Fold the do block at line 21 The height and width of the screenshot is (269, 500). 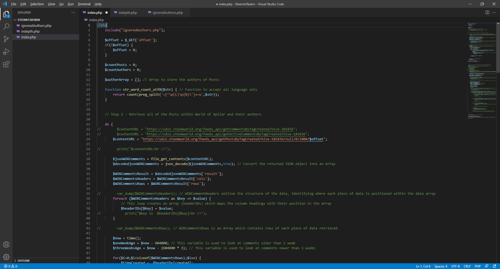click(x=94, y=124)
